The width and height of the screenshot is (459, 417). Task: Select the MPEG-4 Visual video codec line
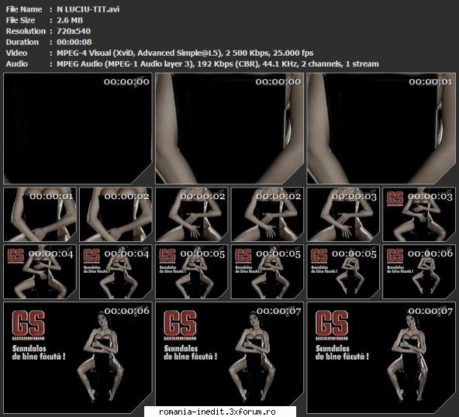185,53
